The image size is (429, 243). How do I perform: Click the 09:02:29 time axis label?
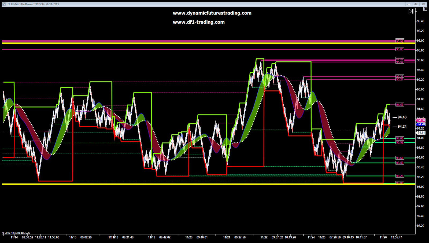(86, 237)
